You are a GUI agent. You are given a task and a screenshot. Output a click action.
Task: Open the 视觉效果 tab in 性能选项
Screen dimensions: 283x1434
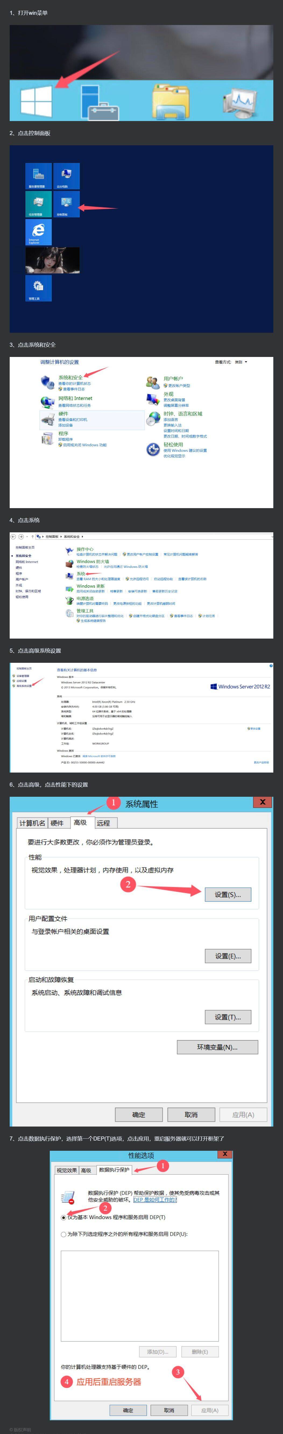point(67,1170)
